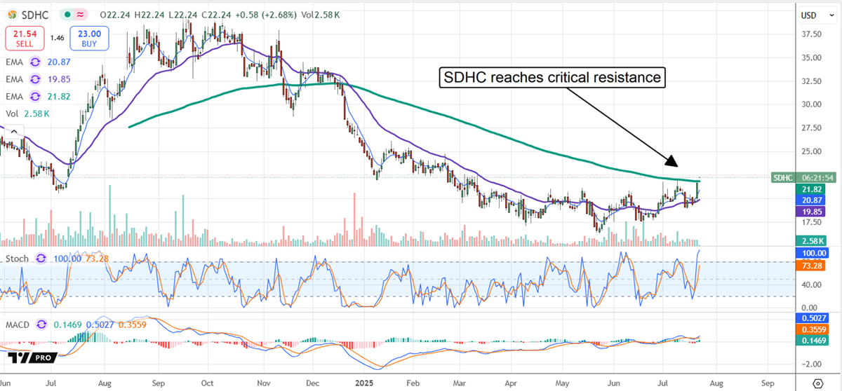Click the green market-open status dot
Screen dimensions: 842x391
(66, 14)
